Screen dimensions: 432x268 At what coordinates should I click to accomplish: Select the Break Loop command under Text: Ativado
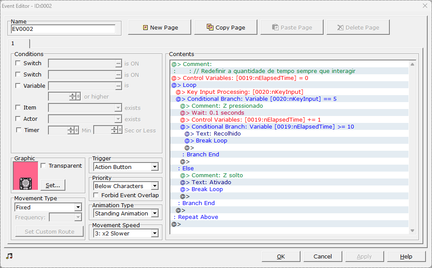pos(207,189)
